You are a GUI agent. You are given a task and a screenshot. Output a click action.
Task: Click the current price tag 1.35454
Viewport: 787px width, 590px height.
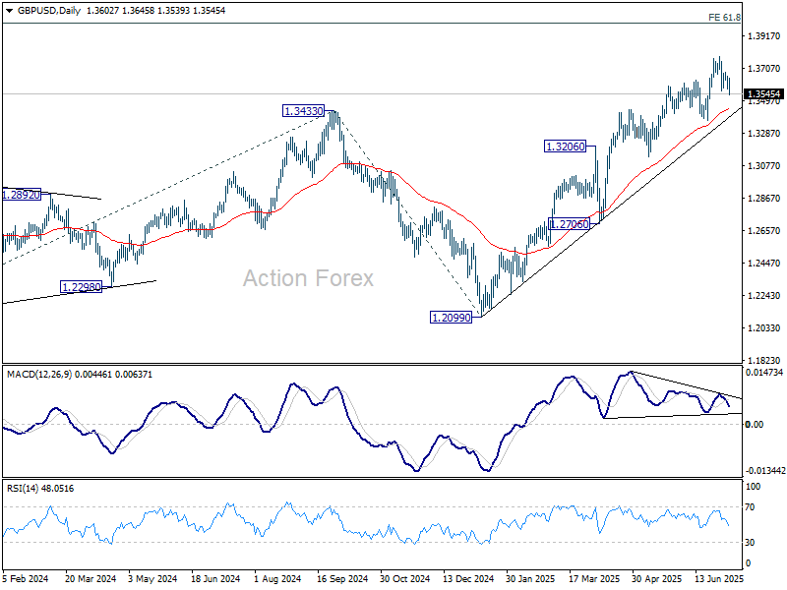point(763,94)
